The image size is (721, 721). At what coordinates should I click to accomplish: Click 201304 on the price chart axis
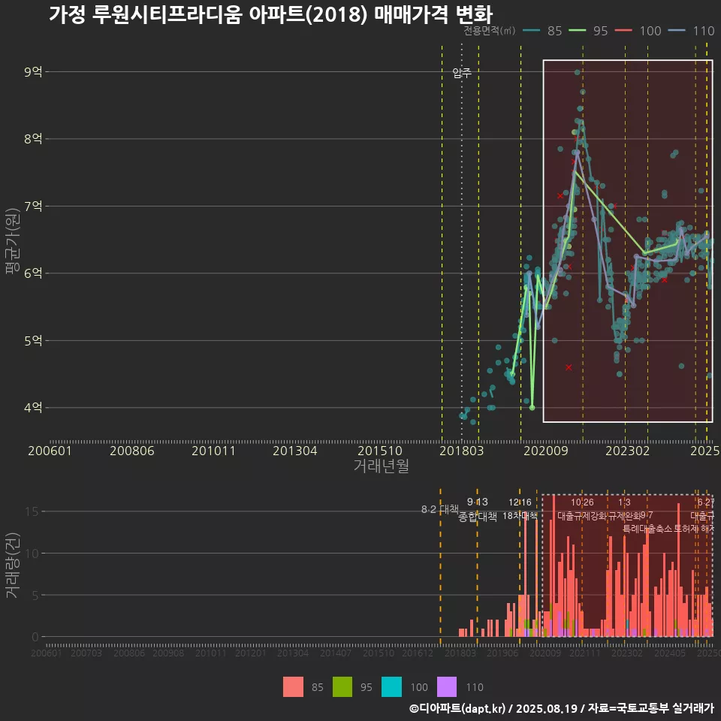(295, 451)
